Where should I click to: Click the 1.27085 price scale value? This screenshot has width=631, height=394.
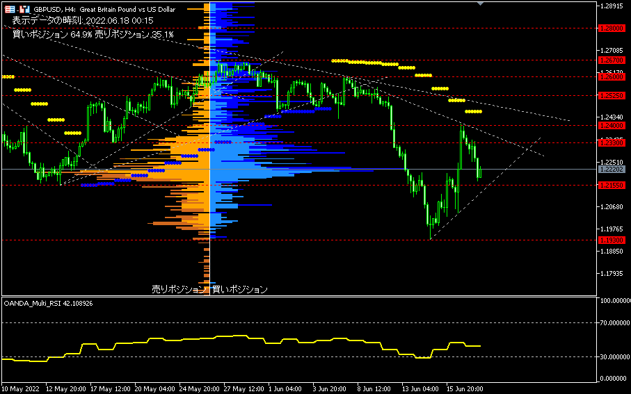click(612, 51)
